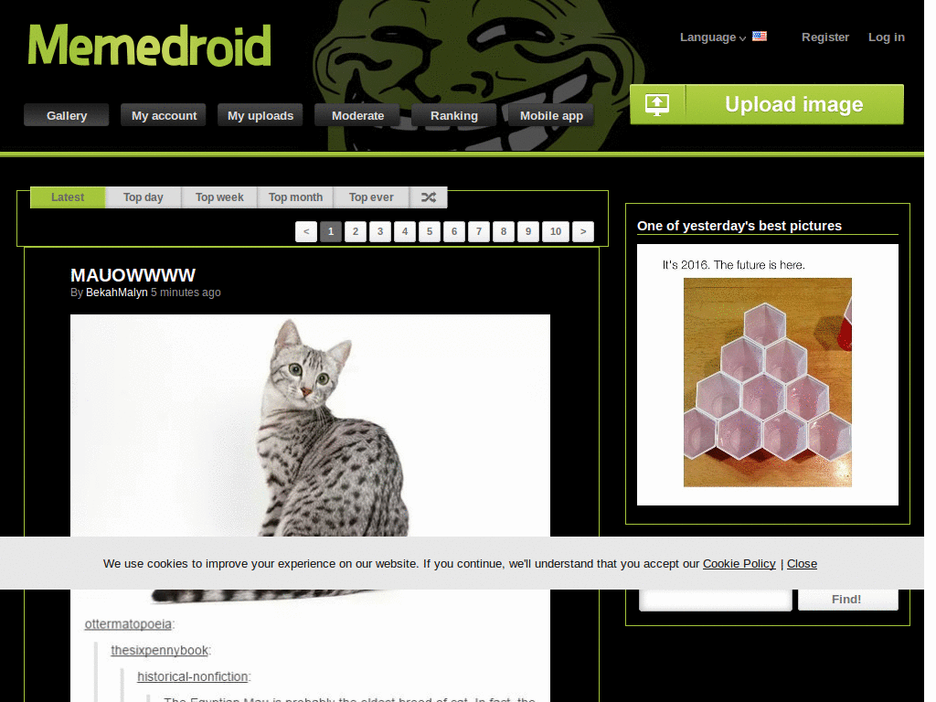
Task: Open the Language dropdown
Action: 713,37
